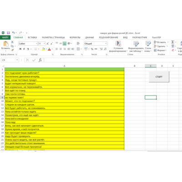Open the ФАЙЛ file menu button
Viewport: 182px width, 182px height.
tap(5, 37)
